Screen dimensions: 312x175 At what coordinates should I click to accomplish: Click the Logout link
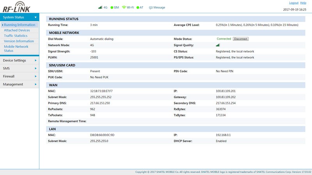coord(294,3)
